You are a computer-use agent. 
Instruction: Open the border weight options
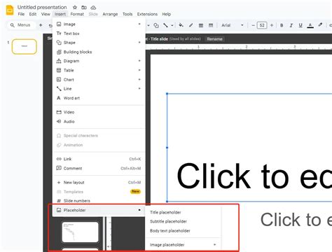201,25
